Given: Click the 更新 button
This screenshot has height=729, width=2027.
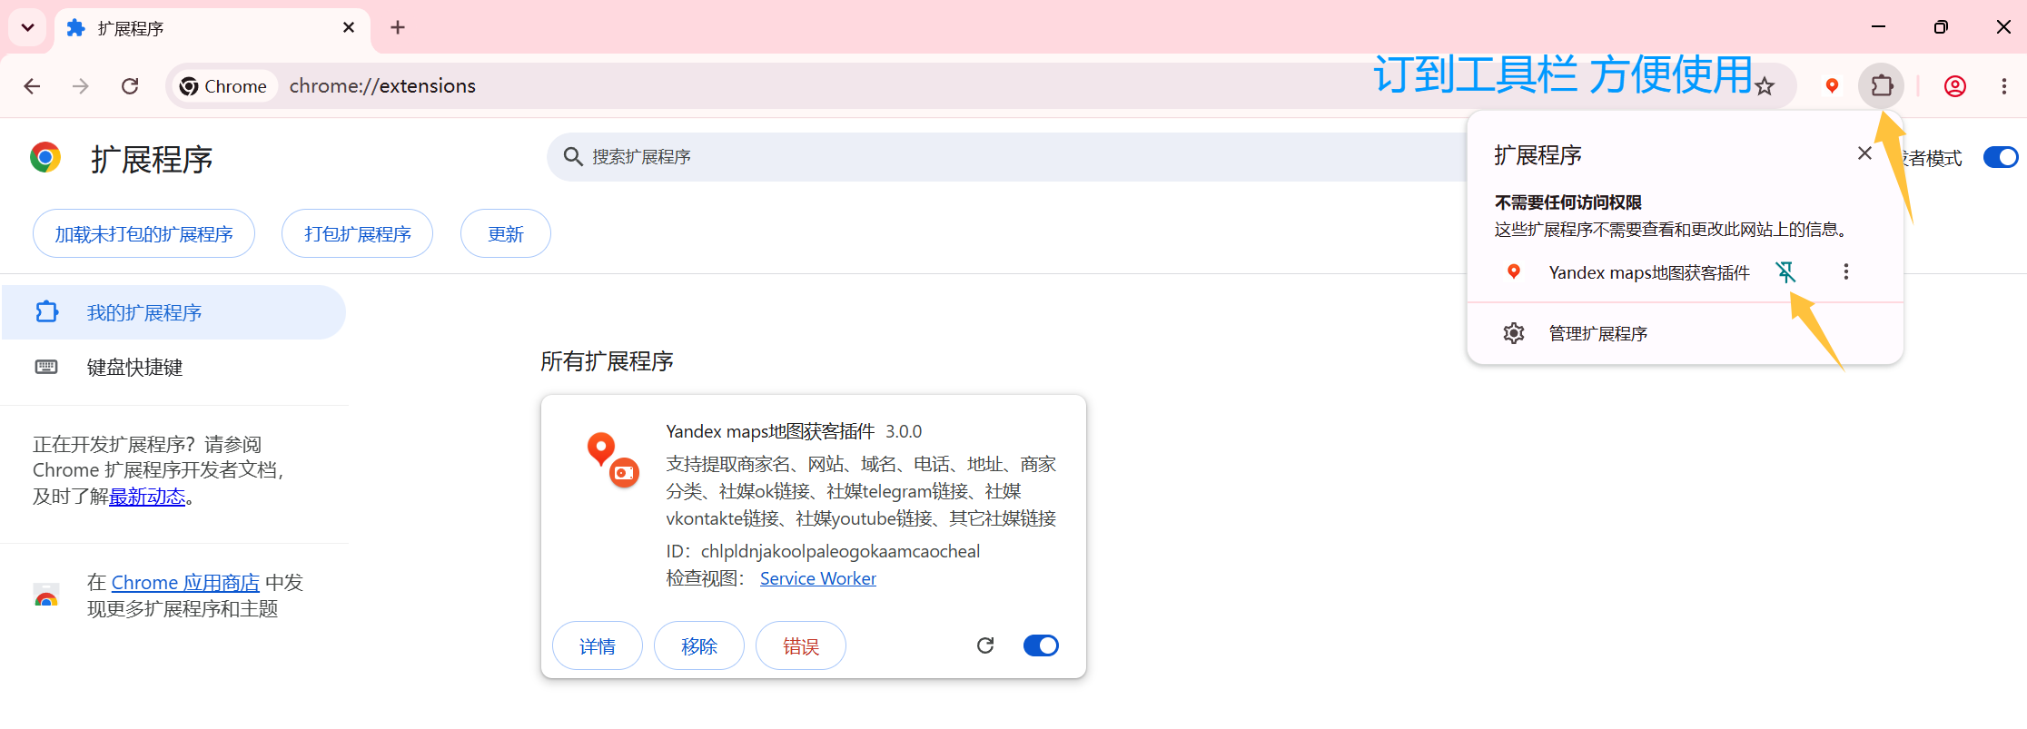Looking at the screenshot, I should [x=505, y=234].
